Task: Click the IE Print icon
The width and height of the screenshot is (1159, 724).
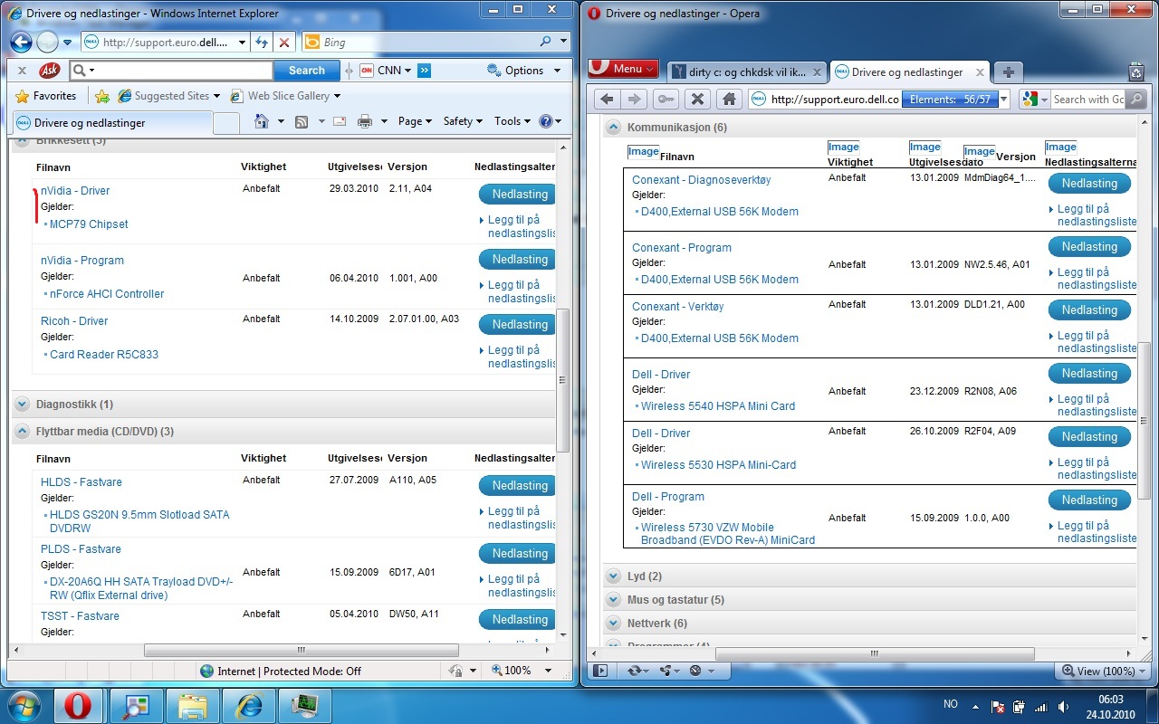Action: click(365, 121)
